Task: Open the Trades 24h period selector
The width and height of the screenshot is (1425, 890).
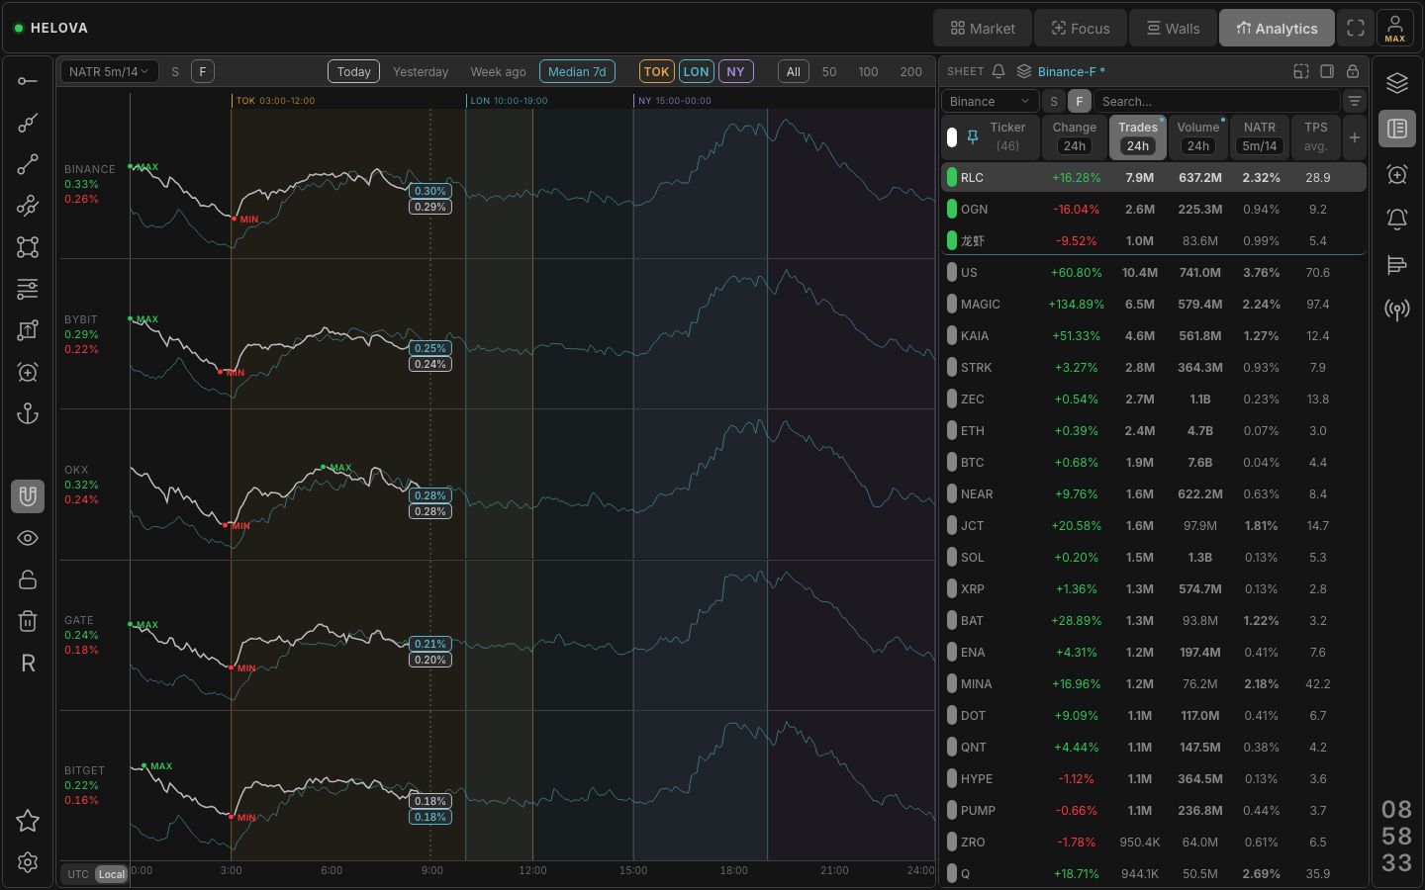Action: 1138,145
